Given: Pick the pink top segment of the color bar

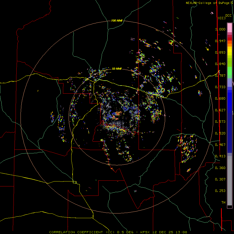Looking at the screenshot, I should 230,28.
